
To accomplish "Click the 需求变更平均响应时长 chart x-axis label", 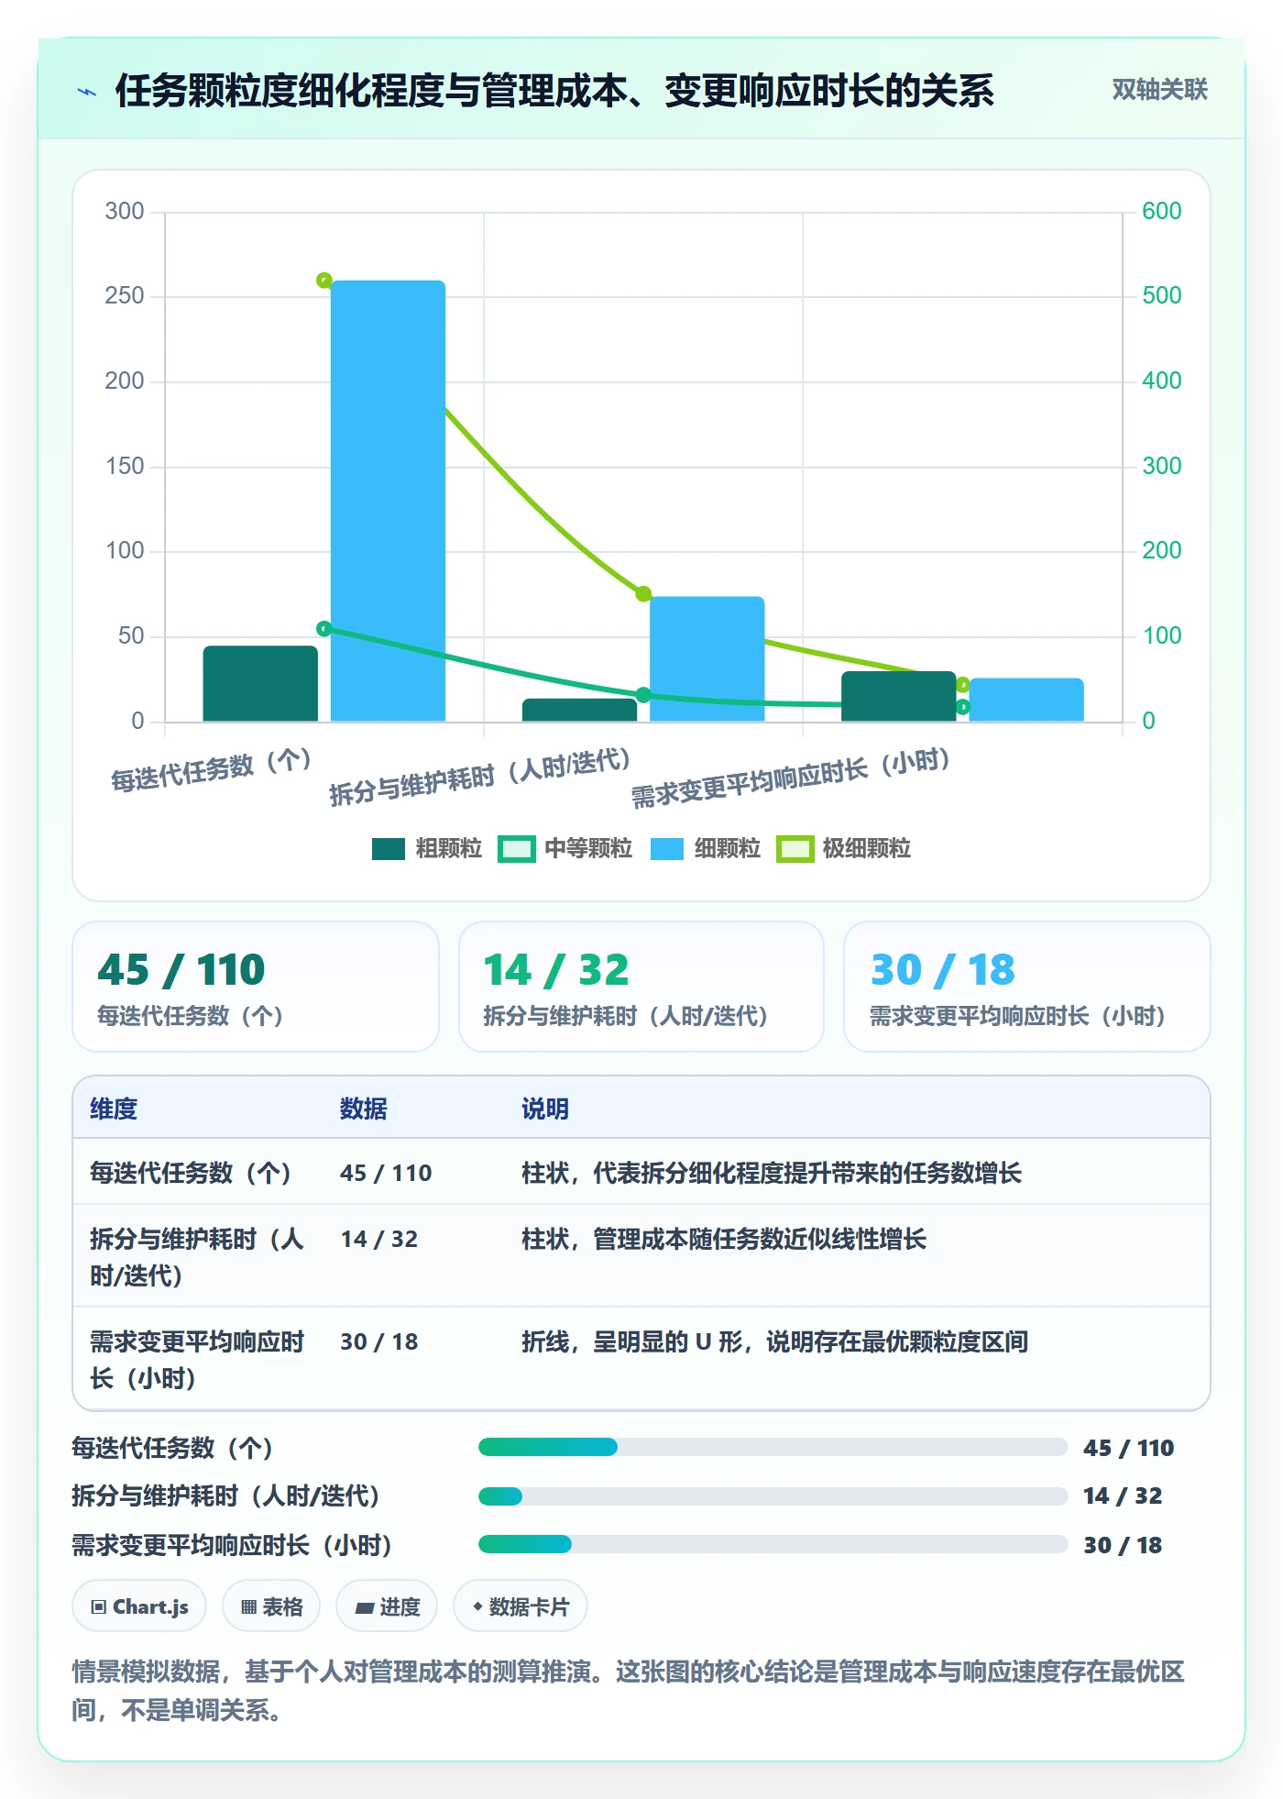I will click(x=791, y=778).
